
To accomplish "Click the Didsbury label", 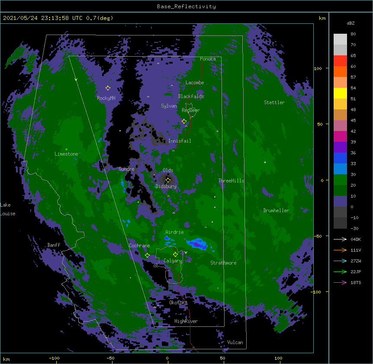I will point(166,186).
